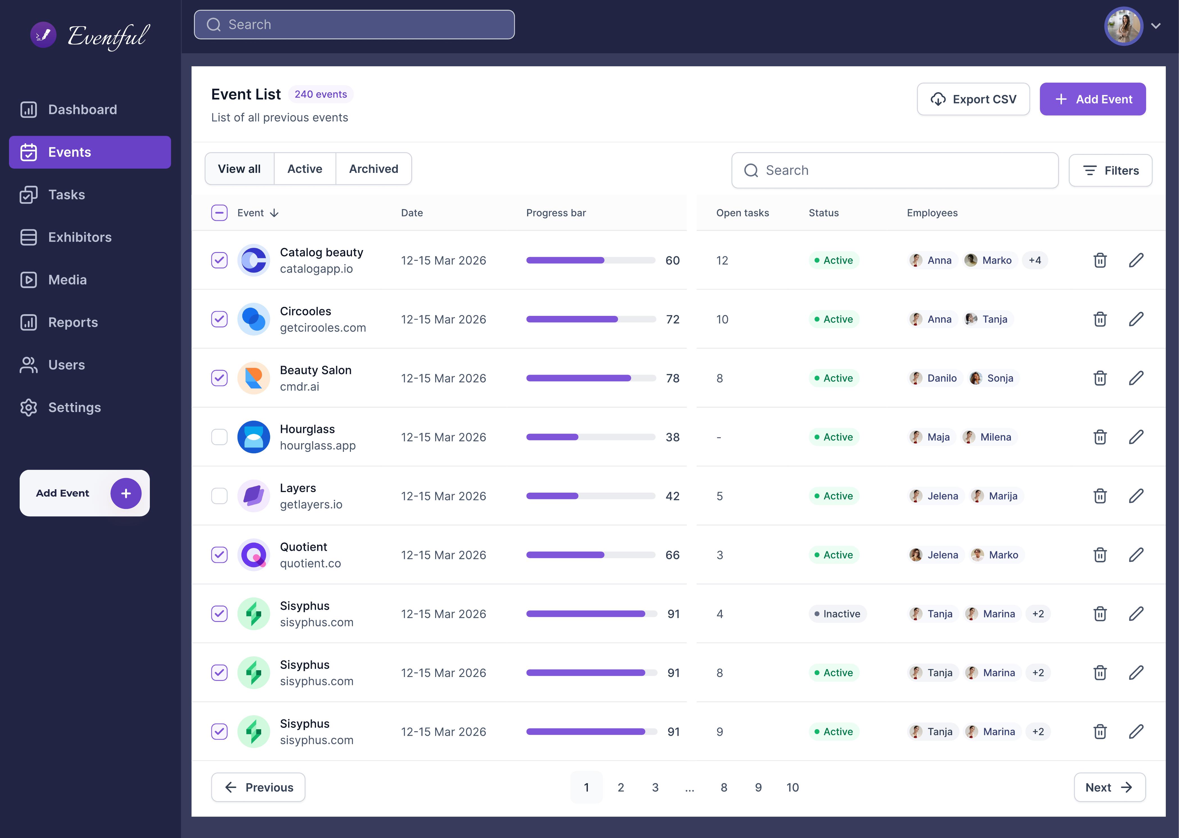Go to the Next page
Image resolution: width=1179 pixels, height=838 pixels.
pos(1110,787)
